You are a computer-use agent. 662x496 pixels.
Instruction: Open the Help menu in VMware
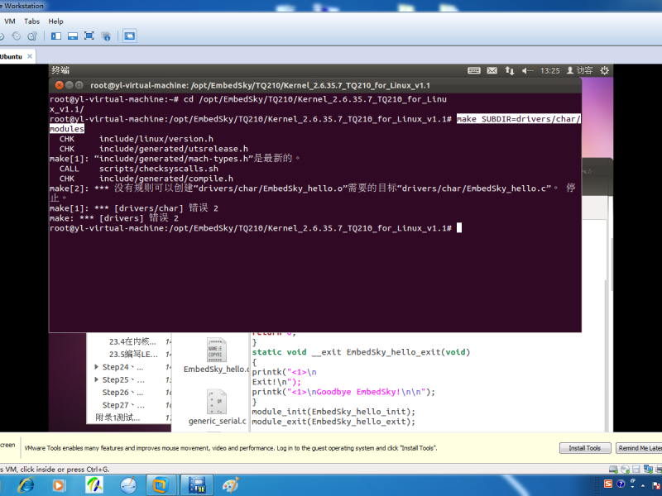[x=55, y=21]
